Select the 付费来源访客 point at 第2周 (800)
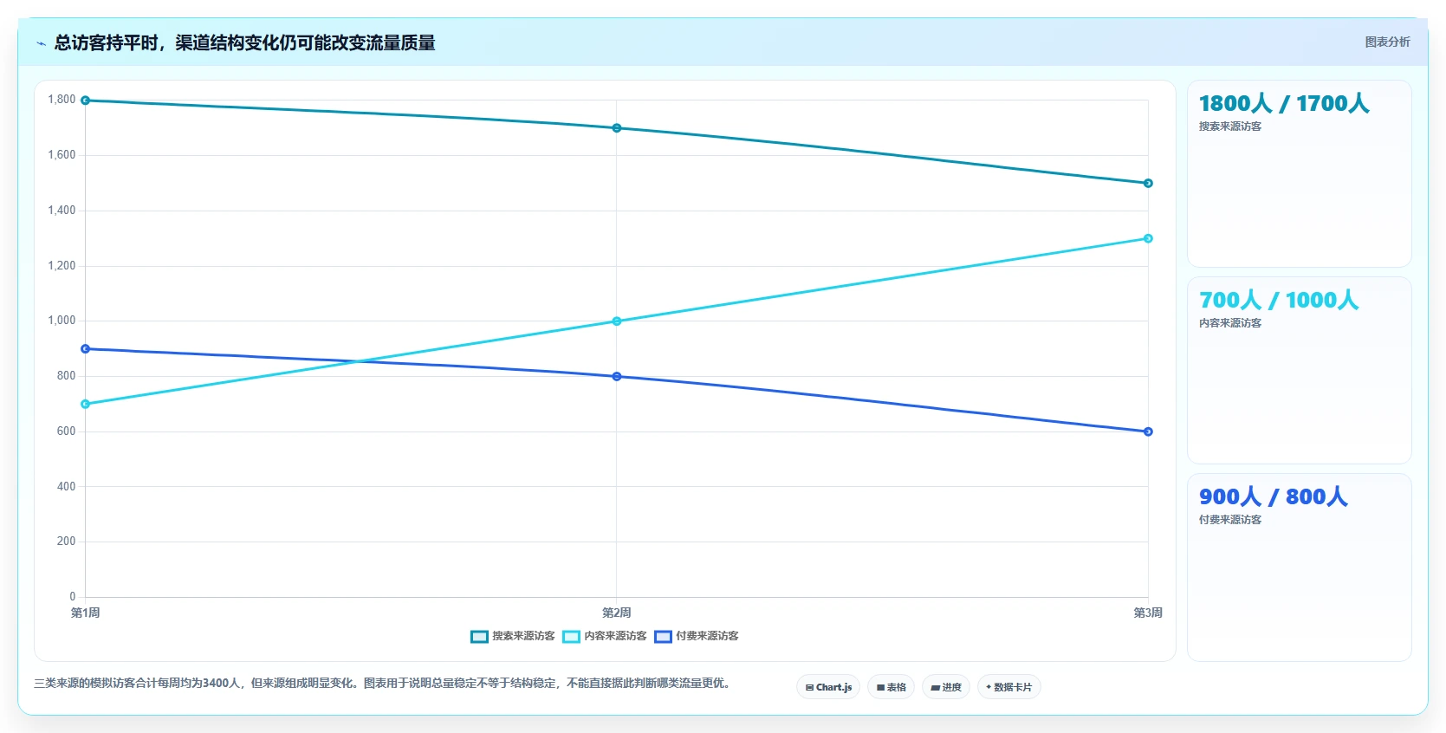 [617, 377]
